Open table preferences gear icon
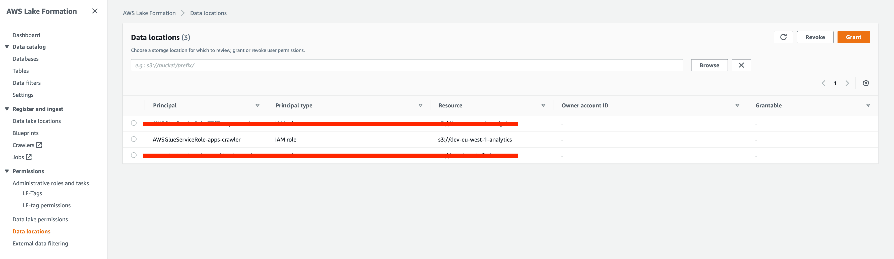This screenshot has height=259, width=894. pos(866,83)
